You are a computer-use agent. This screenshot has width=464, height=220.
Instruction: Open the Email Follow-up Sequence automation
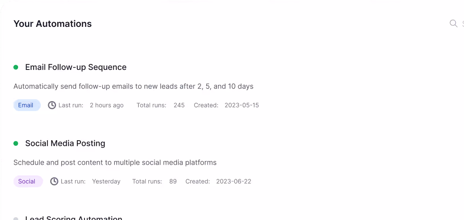tap(76, 67)
